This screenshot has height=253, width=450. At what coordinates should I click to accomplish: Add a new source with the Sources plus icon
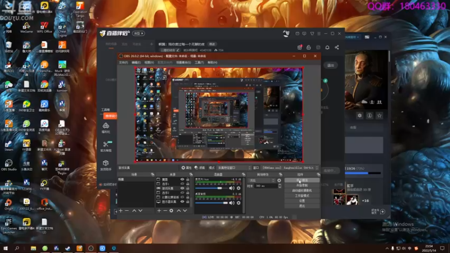[x=159, y=211]
